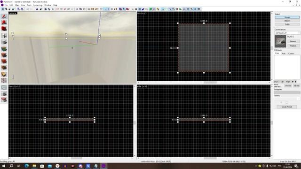Open the Instancing menu
Screen dimensions: 301x169
tap(38, 5)
